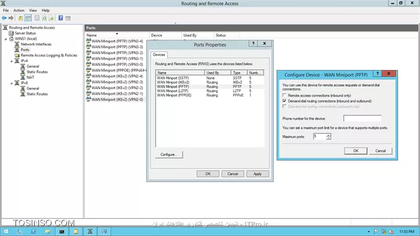420x236 pixels.
Task: Click OK in Configure Device dialog
Action: pos(356,151)
